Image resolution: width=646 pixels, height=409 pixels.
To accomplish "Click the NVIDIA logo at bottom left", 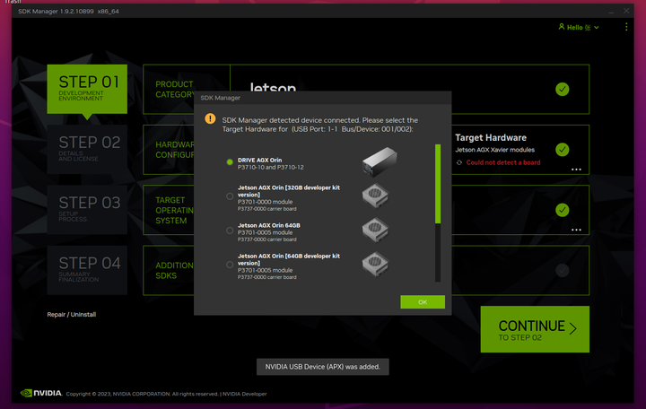I will coord(41,393).
